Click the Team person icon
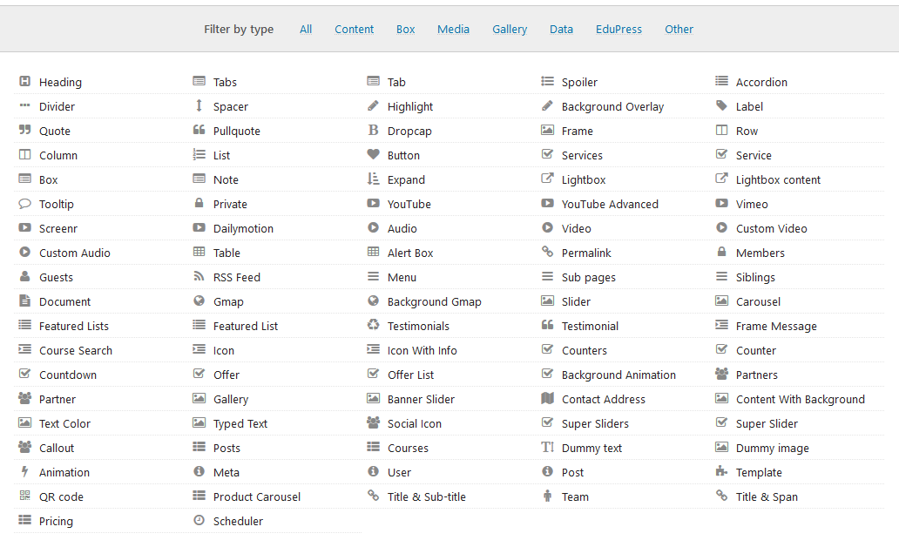 point(548,496)
